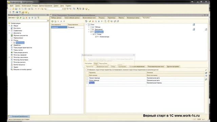Click user settings icon in Отчет row
The image size is (217, 122).
[x=194, y=24]
